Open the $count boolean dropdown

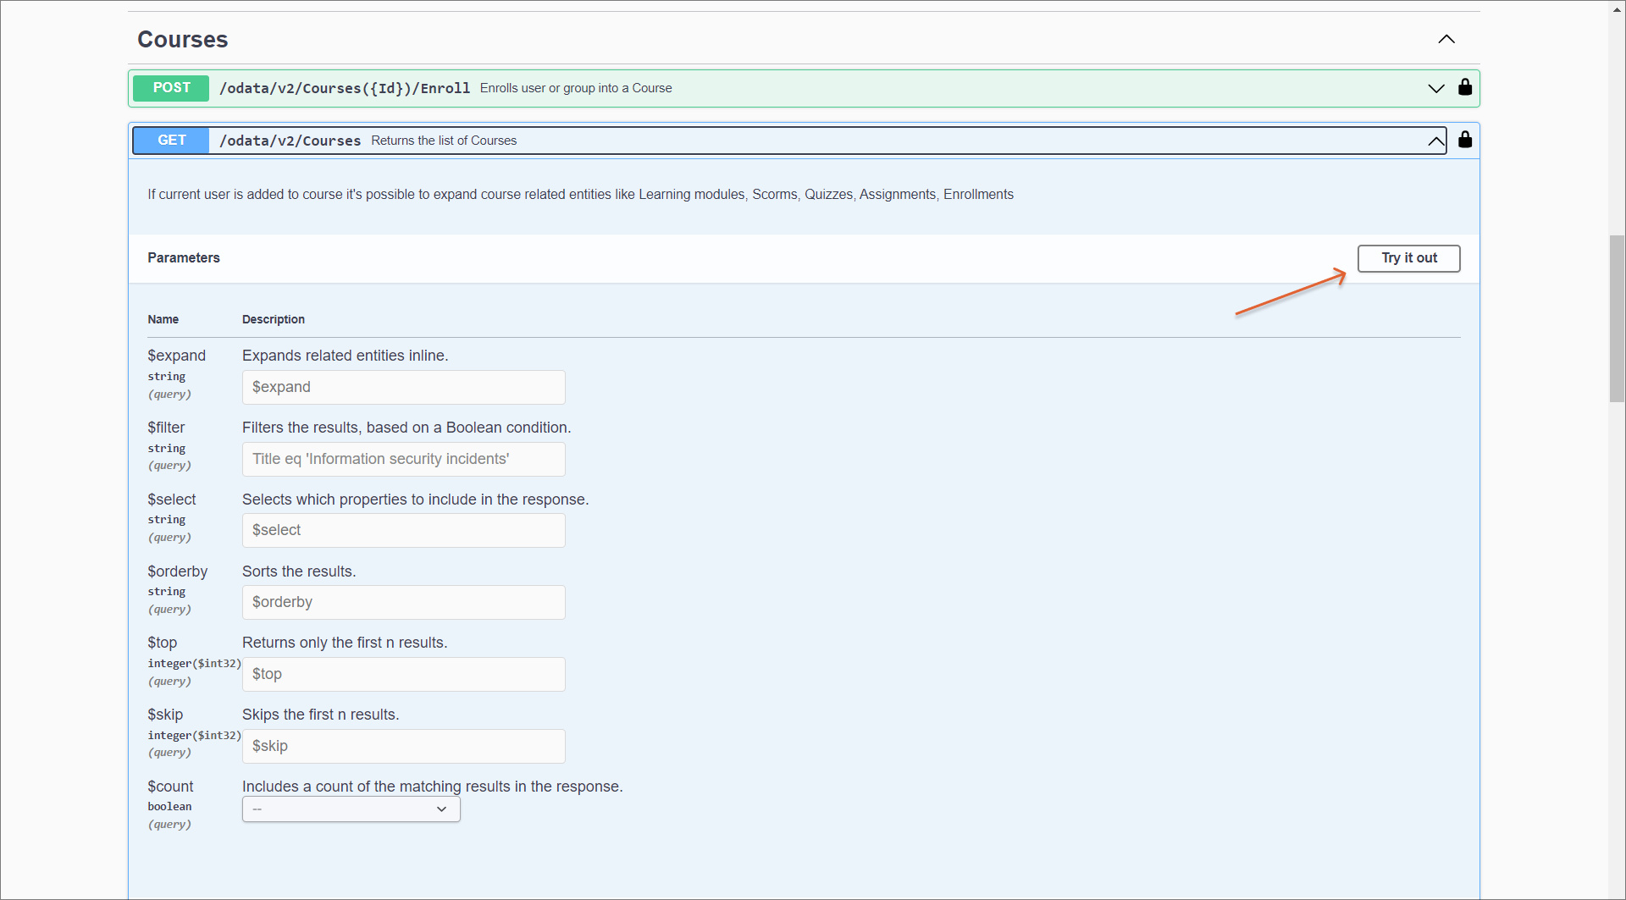(x=351, y=809)
